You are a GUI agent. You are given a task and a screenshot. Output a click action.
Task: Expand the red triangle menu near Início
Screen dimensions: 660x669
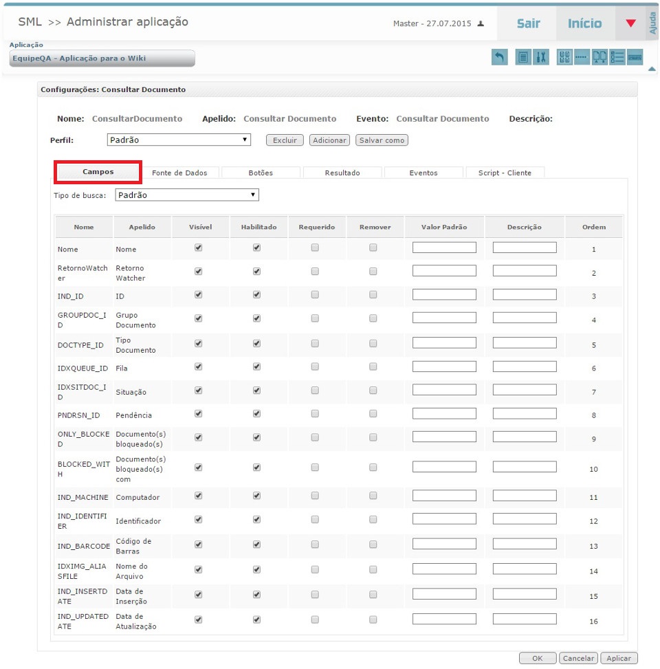click(631, 23)
